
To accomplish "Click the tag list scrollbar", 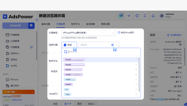I will [139, 74].
